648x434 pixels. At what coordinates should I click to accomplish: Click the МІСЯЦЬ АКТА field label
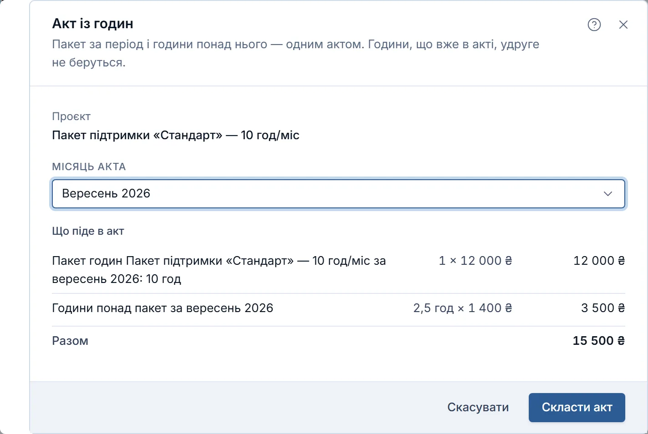pos(89,167)
